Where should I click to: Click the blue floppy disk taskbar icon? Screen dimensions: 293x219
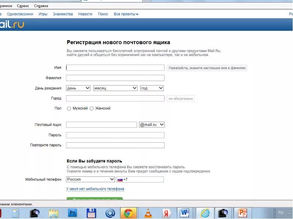tap(91, 213)
